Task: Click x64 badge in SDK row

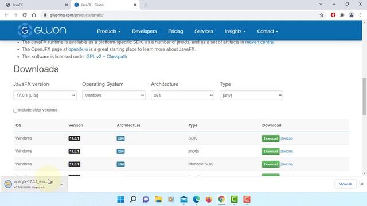Action: (120, 138)
